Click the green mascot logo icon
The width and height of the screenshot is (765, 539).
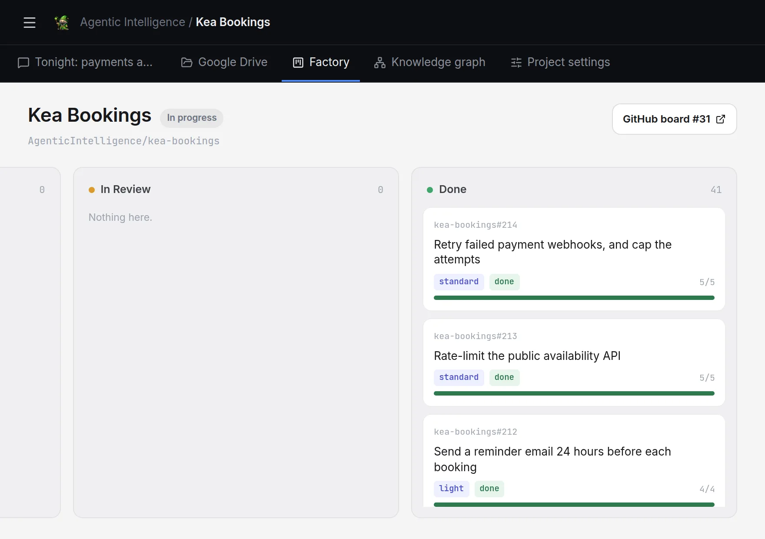click(62, 22)
